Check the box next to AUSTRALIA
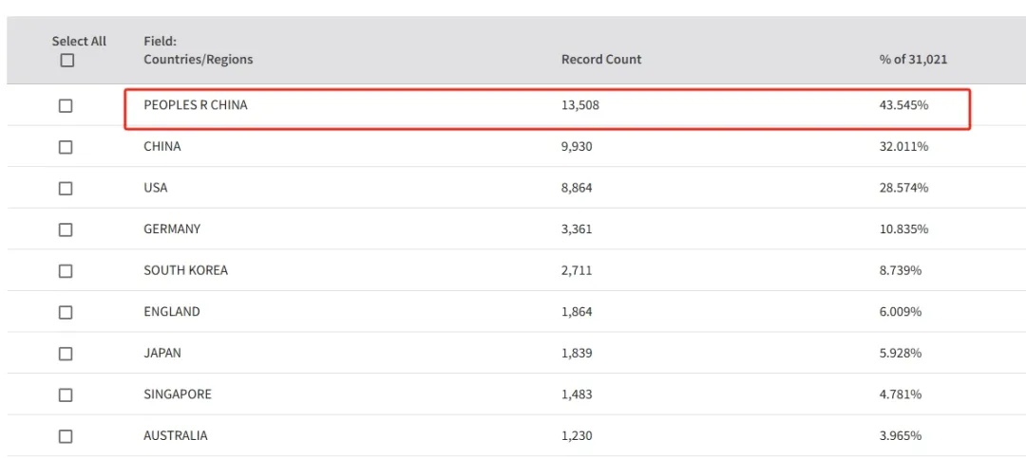Image resolution: width=1026 pixels, height=458 pixels. pyautogui.click(x=66, y=436)
